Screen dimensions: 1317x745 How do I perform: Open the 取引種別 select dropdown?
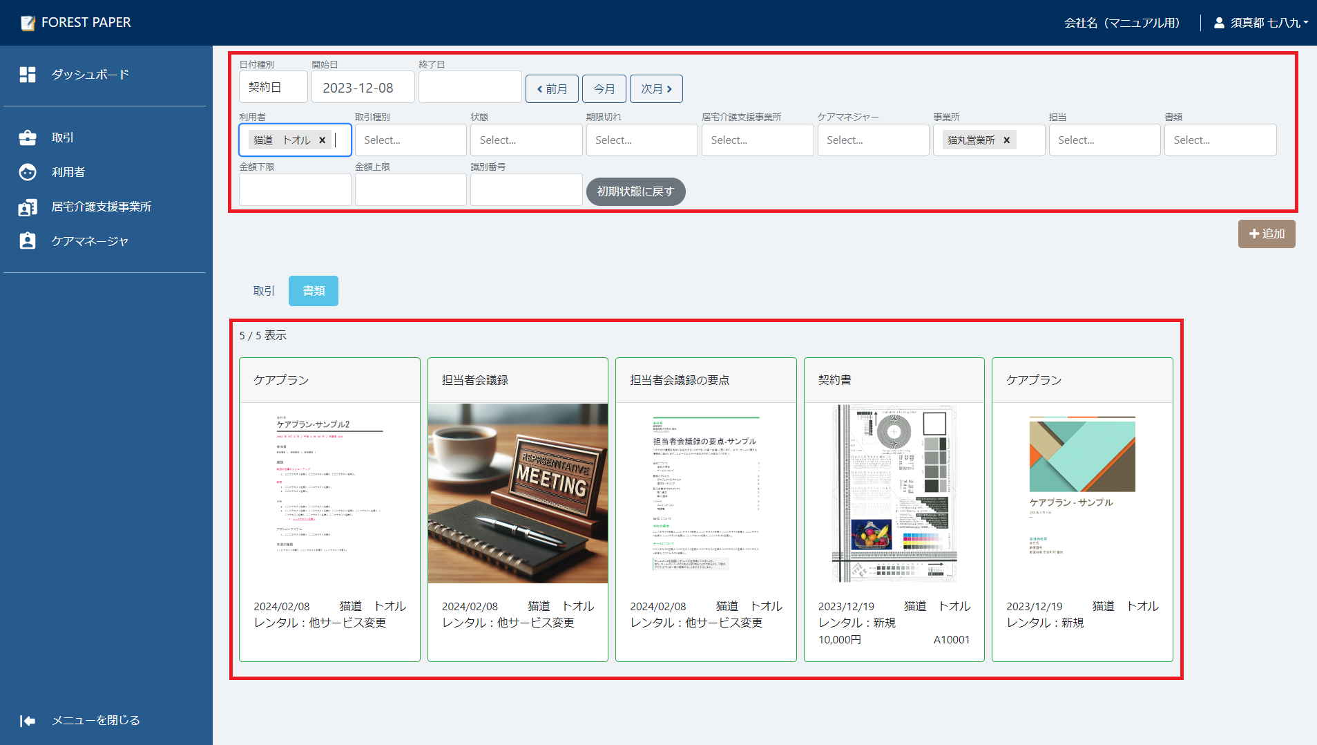pos(410,140)
